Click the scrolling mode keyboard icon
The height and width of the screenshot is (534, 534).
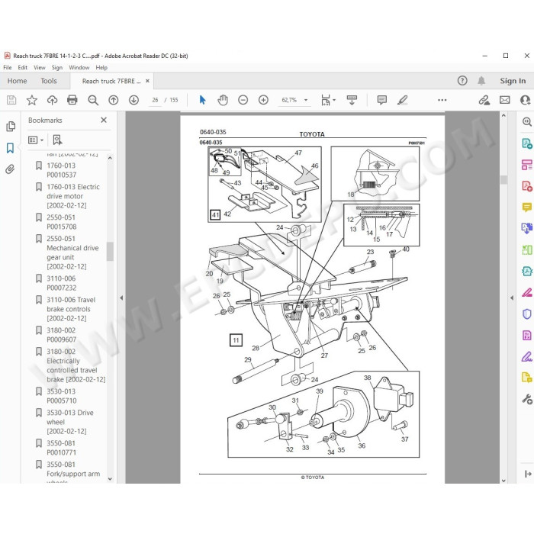[x=352, y=100]
